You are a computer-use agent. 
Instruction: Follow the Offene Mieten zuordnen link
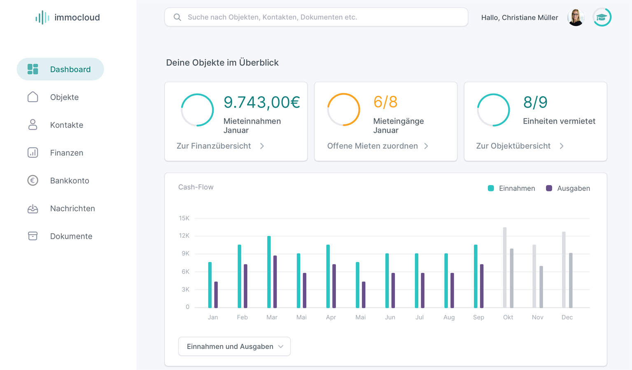(x=373, y=146)
